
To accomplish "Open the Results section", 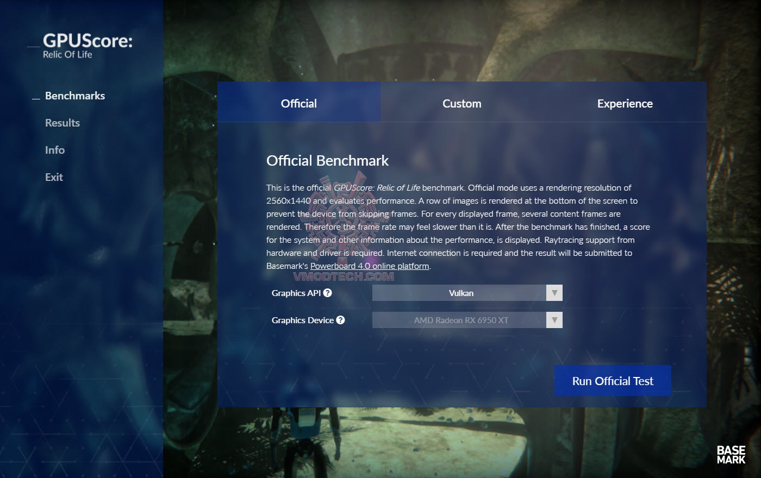I will tap(63, 123).
